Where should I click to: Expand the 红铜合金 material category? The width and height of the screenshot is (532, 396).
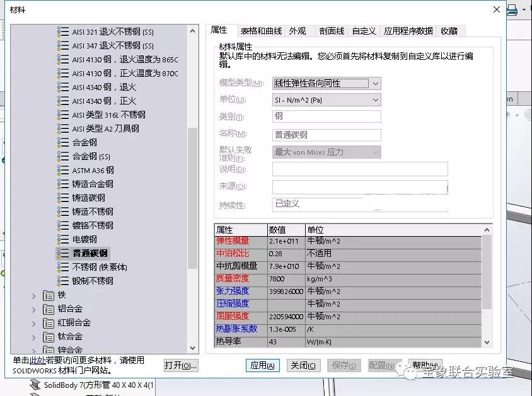pyautogui.click(x=33, y=324)
